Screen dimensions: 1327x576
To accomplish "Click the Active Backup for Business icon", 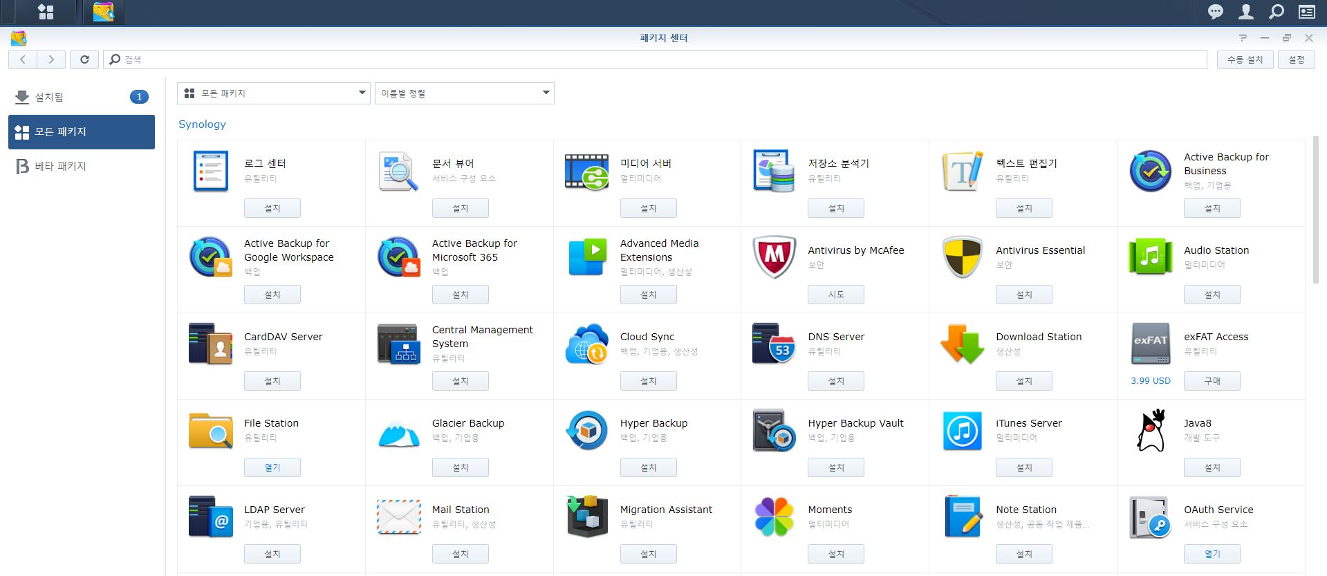I will [1151, 171].
